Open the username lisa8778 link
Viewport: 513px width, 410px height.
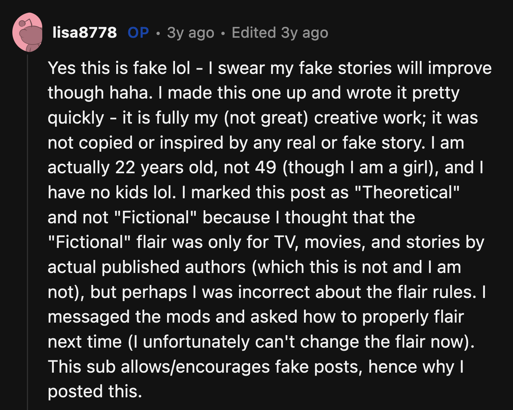[x=84, y=33]
